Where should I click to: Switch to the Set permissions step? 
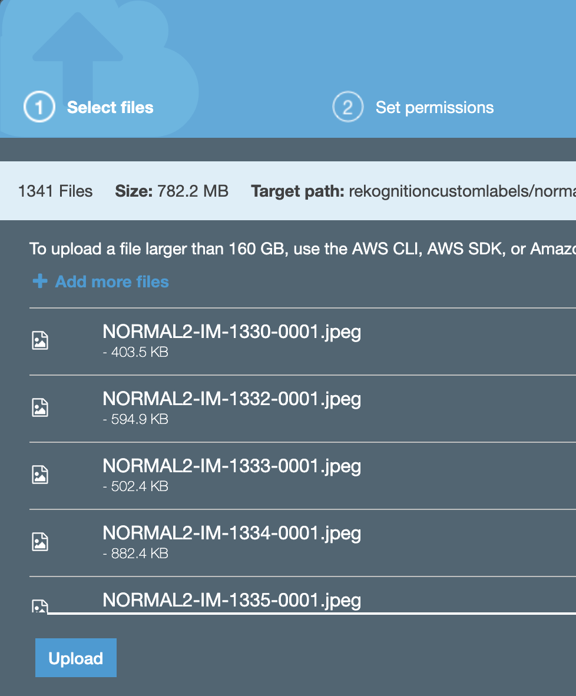tap(435, 107)
